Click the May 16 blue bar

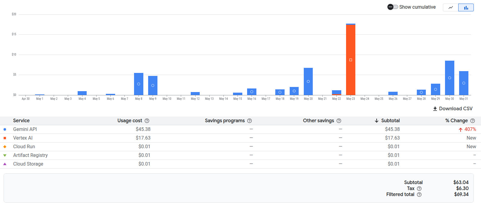pyautogui.click(x=252, y=92)
